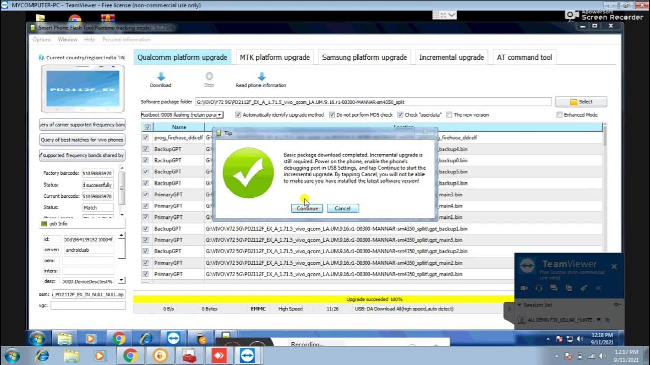Expand the TeamViewer toolbar chevron at top
The image size is (650, 365).
451,15
